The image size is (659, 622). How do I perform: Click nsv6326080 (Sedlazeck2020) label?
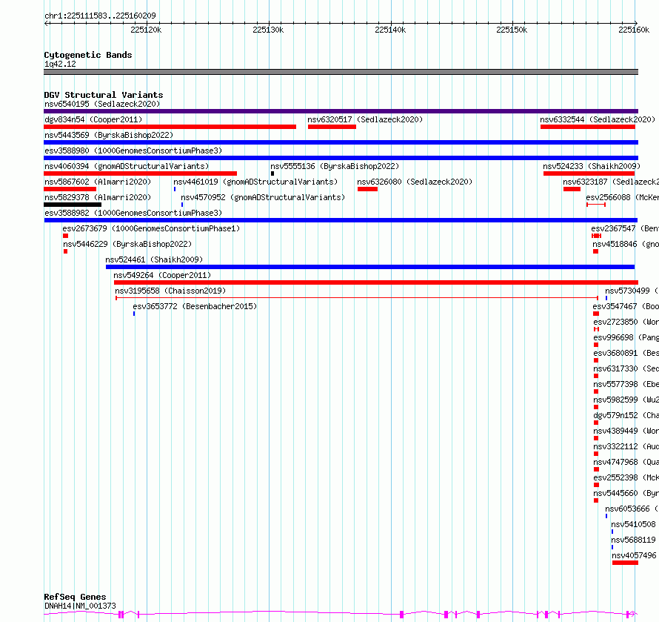tap(415, 182)
